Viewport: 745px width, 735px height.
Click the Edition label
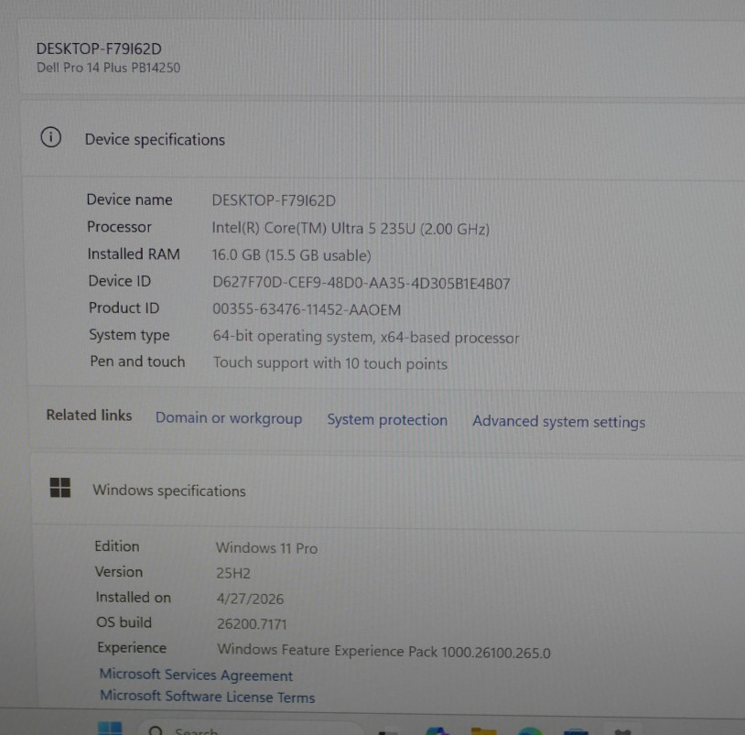pyautogui.click(x=117, y=546)
